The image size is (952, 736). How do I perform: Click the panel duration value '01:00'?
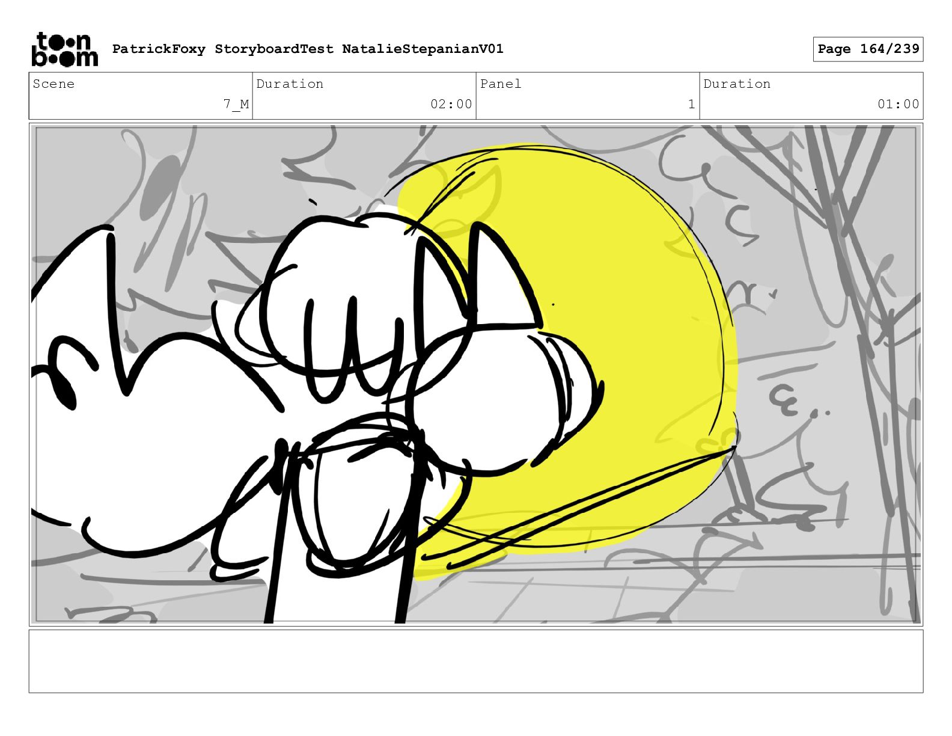(899, 104)
